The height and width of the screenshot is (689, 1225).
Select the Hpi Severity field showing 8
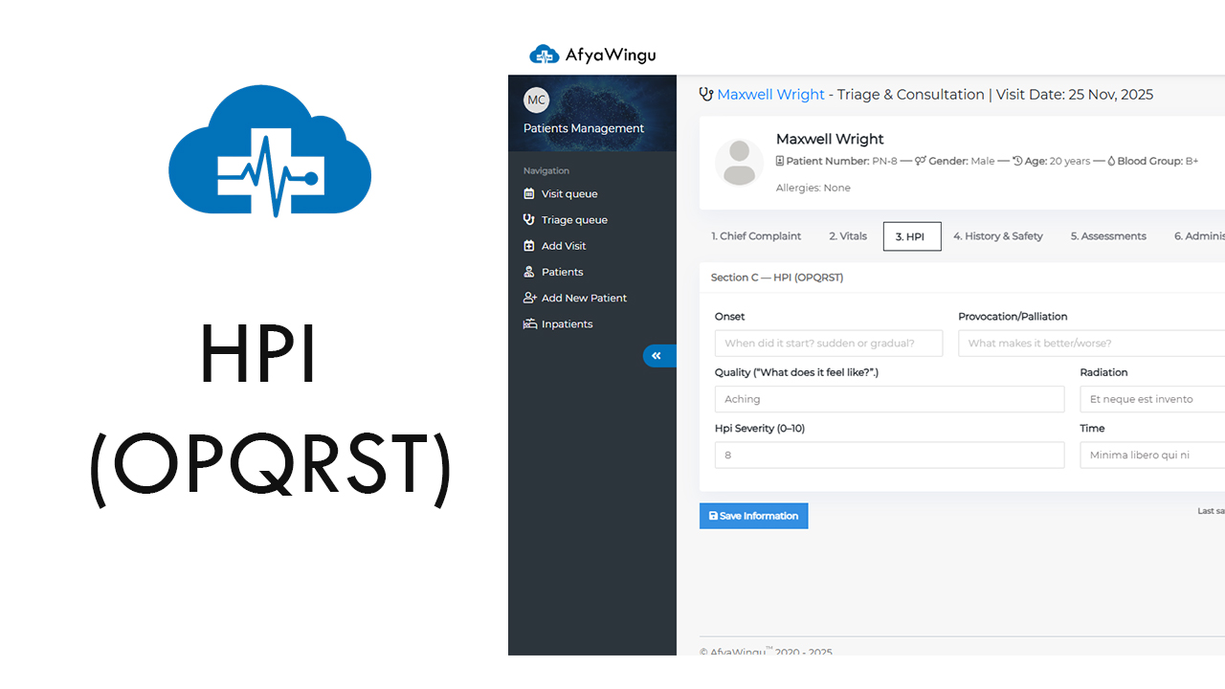(x=889, y=455)
